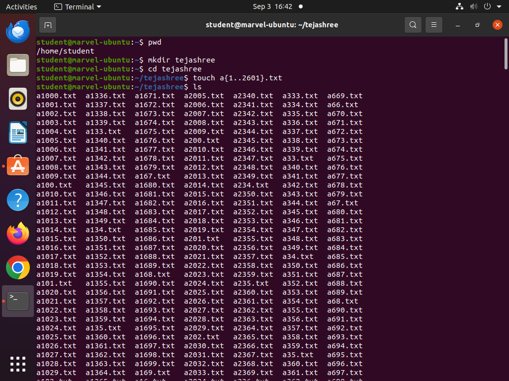Click the 'touch a{1..2601}.txt' command text
This screenshot has width=509, height=381.
pyautogui.click(x=238, y=78)
